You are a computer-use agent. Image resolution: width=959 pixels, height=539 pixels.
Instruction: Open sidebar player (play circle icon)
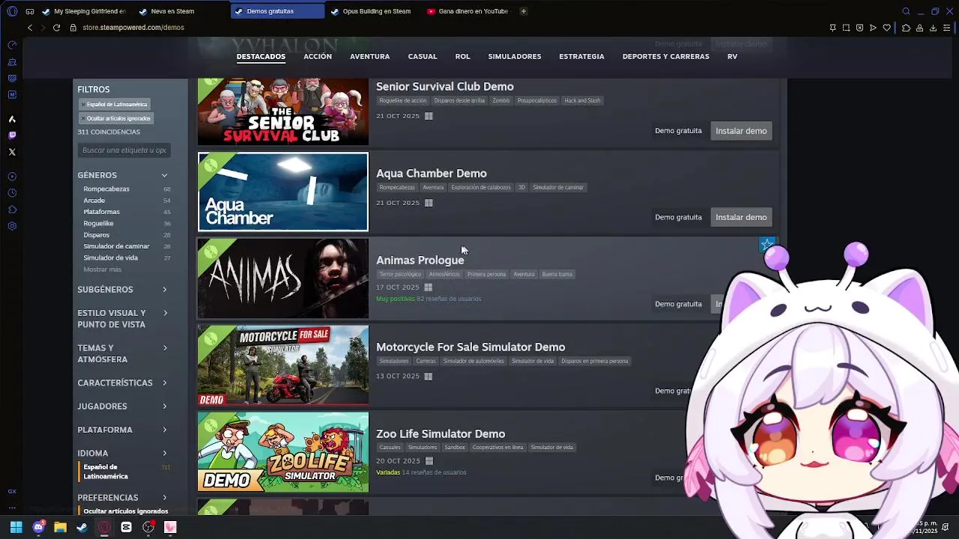pyautogui.click(x=12, y=177)
